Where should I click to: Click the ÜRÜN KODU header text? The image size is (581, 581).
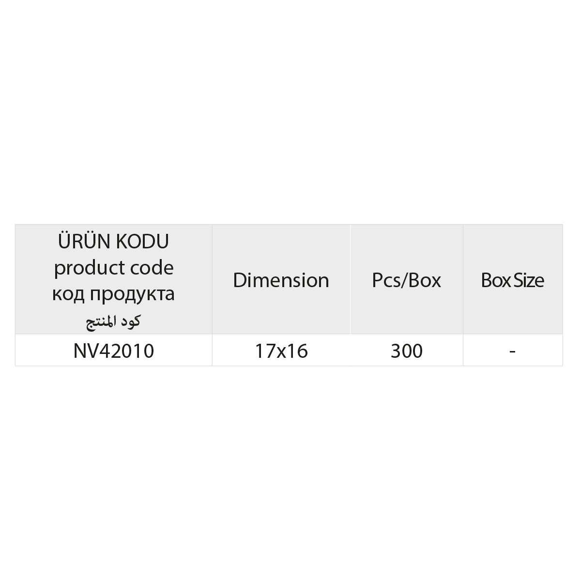pyautogui.click(x=114, y=242)
